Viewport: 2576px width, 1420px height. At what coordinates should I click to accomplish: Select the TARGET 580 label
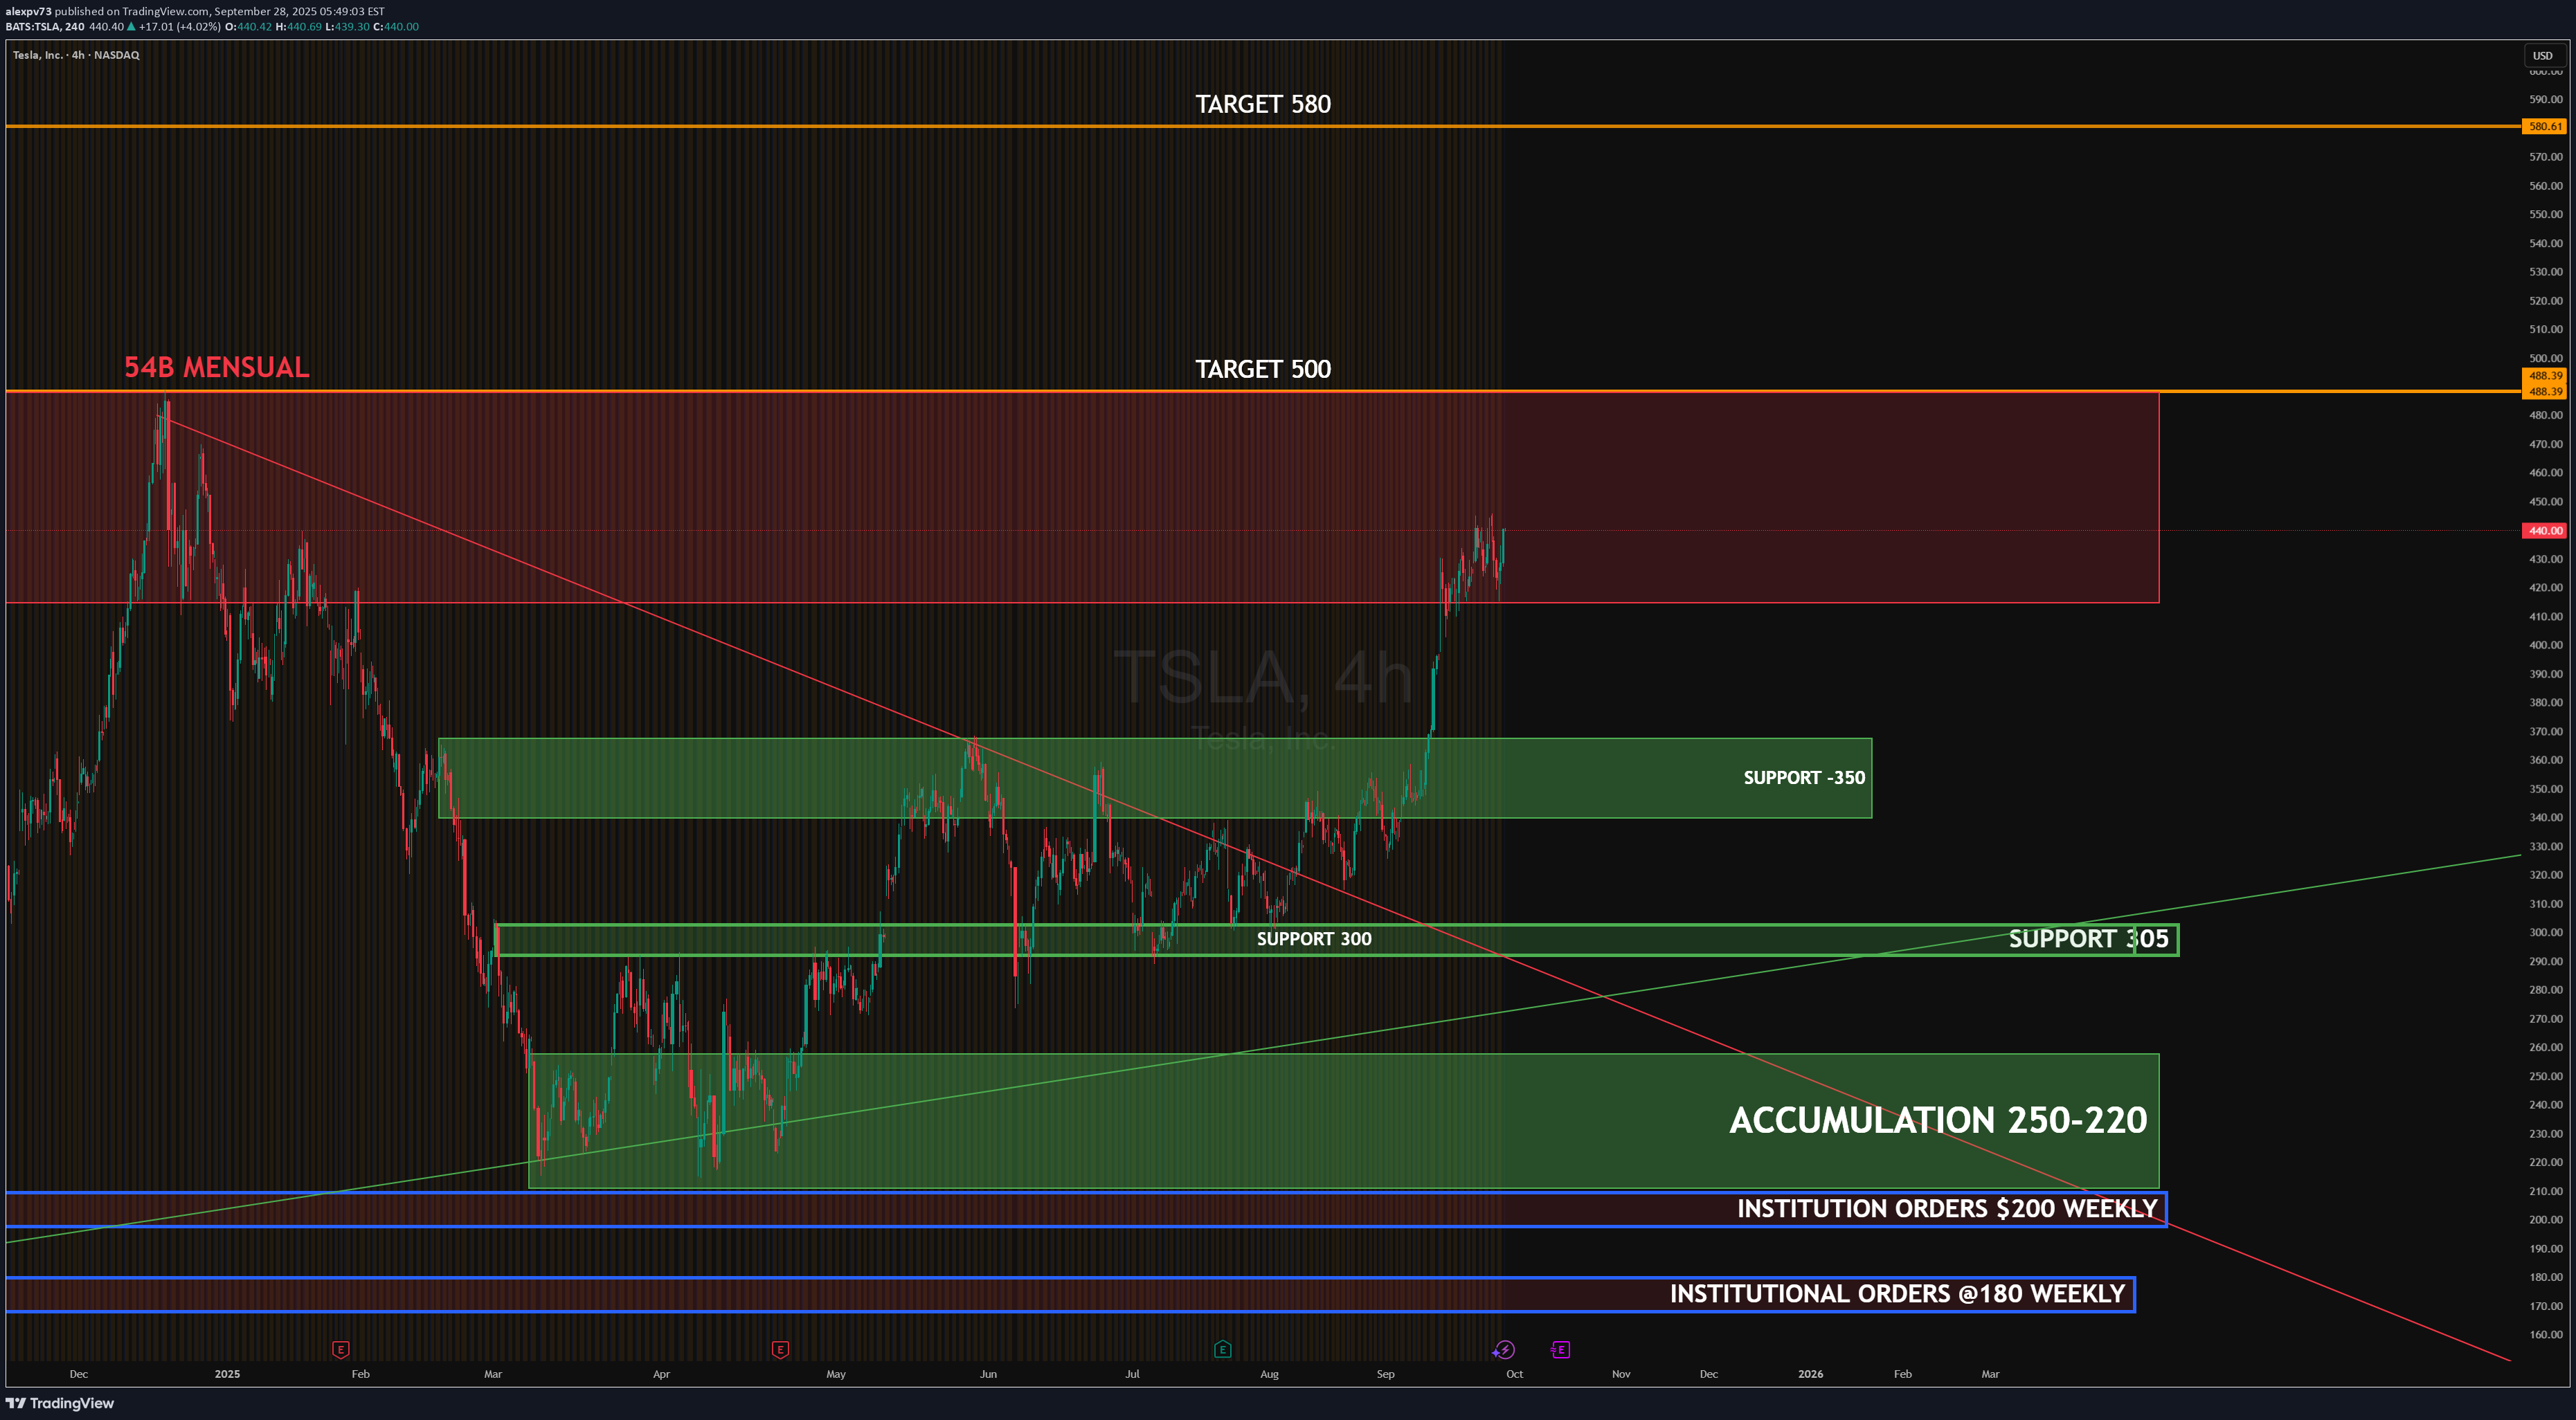pos(1263,104)
